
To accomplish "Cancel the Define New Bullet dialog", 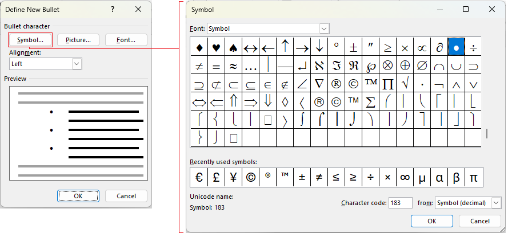I will pyautogui.click(x=126, y=196).
